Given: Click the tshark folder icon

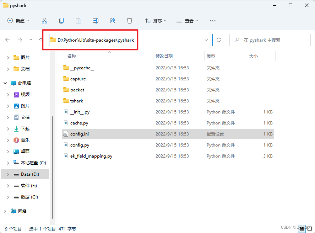Looking at the screenshot, I should (66, 101).
